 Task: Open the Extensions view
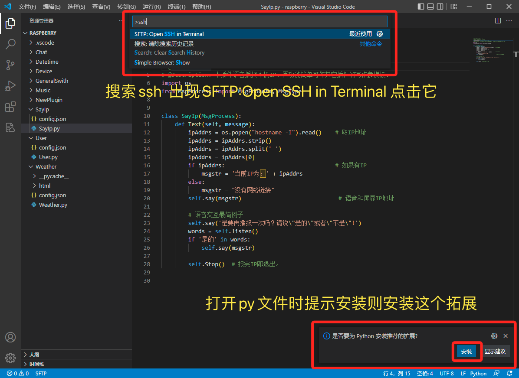click(x=10, y=107)
